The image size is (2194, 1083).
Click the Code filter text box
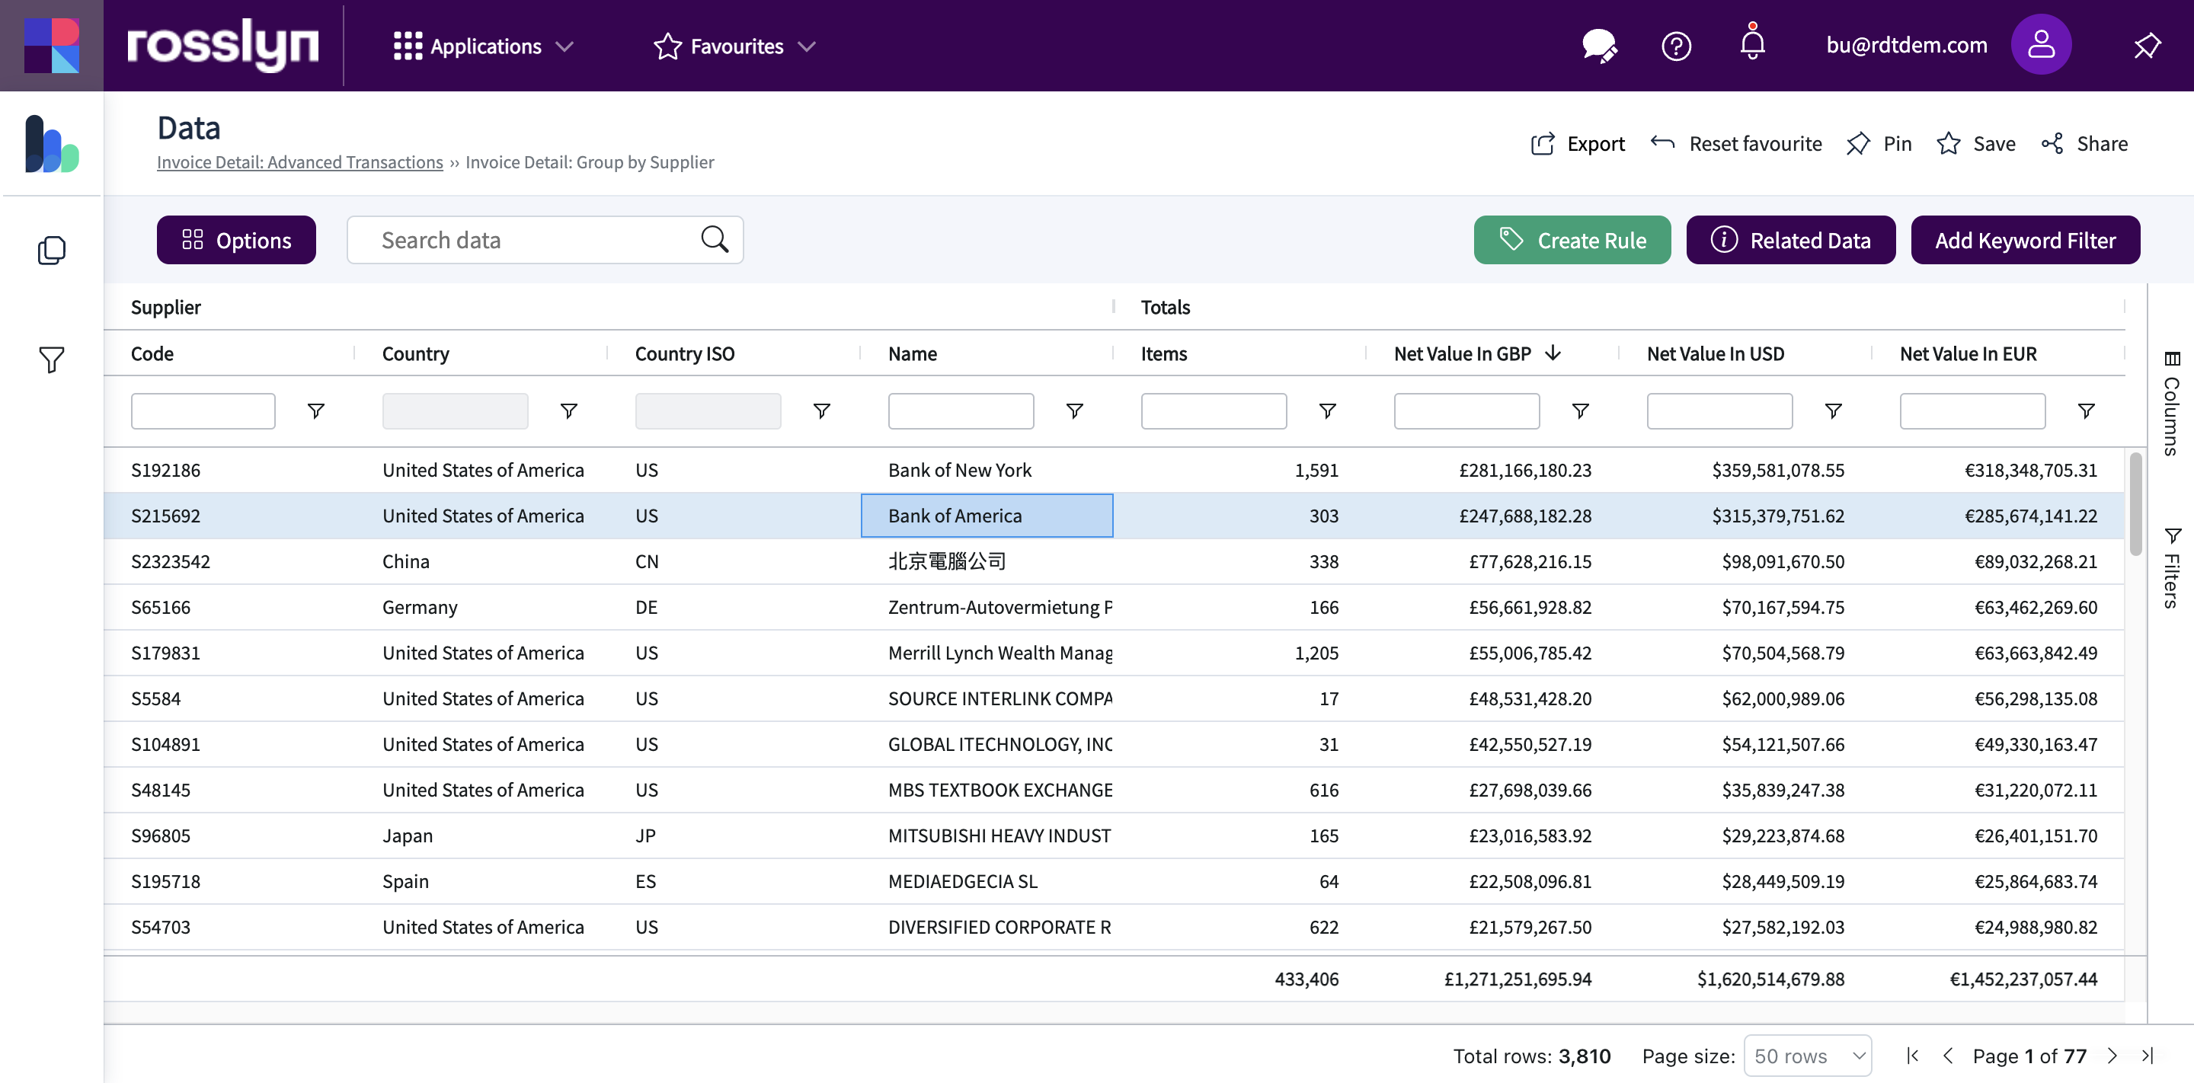203,411
